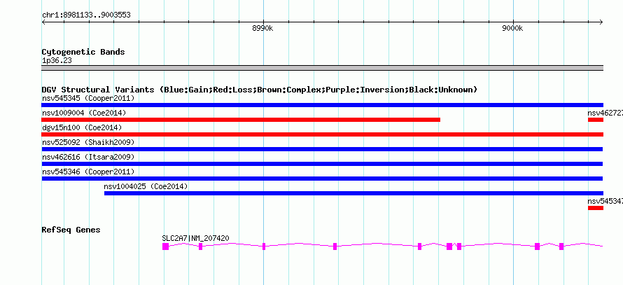Click the DGV Structural Variants track title
This screenshot has width=623, height=285.
click(259, 90)
